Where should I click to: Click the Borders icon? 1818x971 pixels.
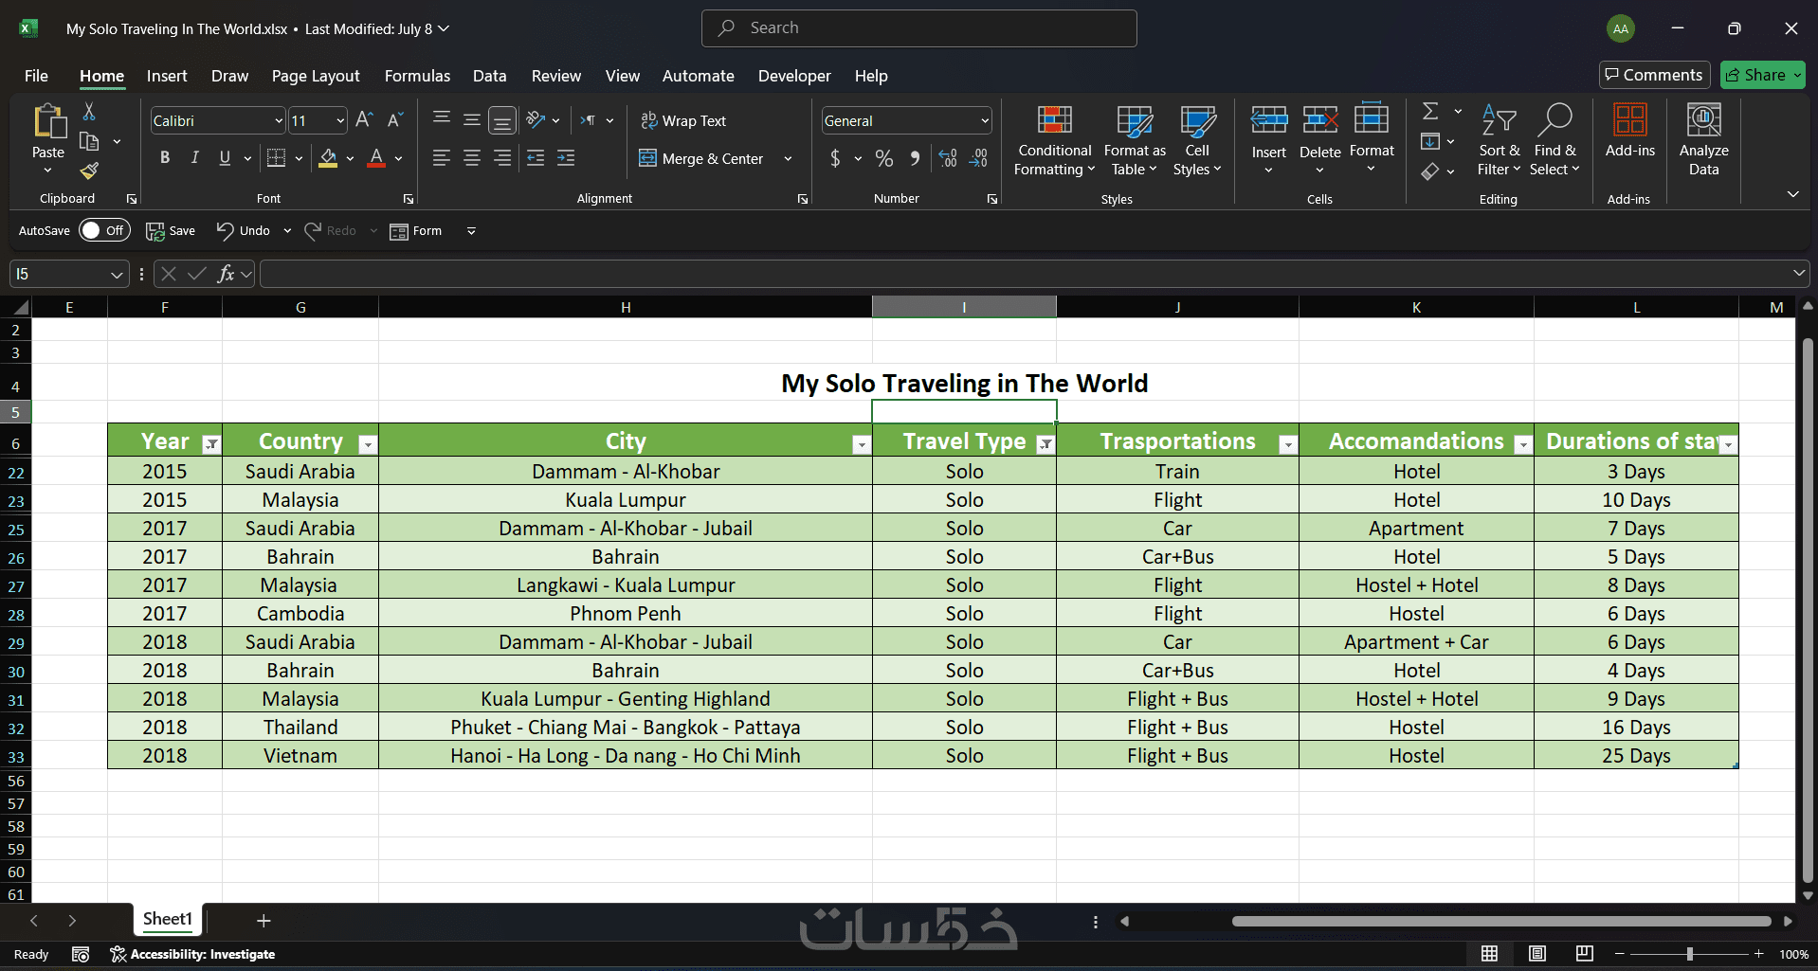point(276,158)
